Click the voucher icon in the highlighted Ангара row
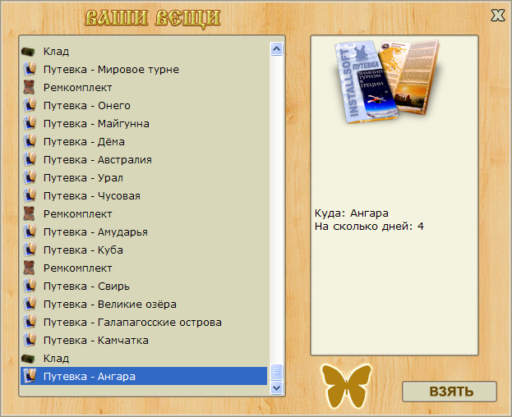The height and width of the screenshot is (417, 512). click(x=30, y=376)
